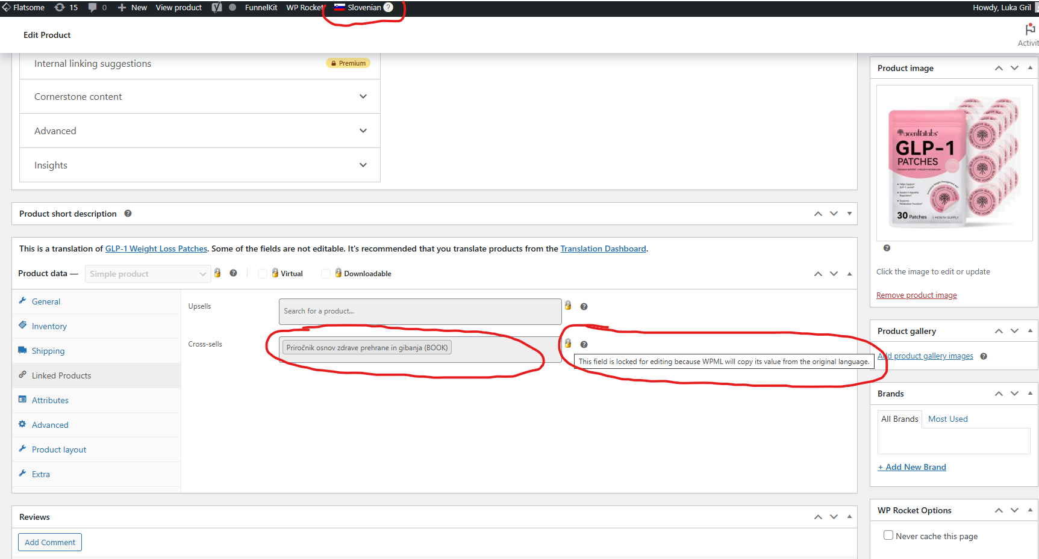
Task: Open the Inventory product data tab
Action: coord(49,326)
